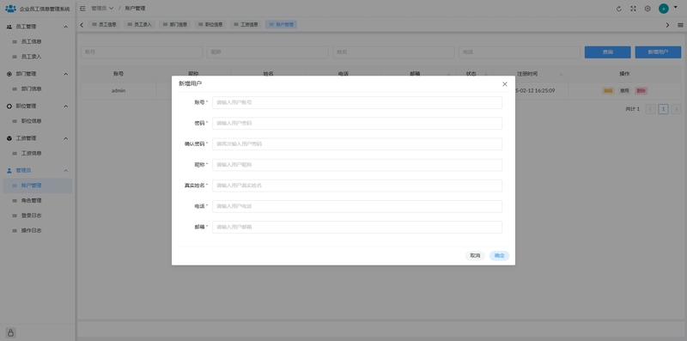This screenshot has width=687, height=341.
Task: Focus the 请输入用户账号 field in dialog
Action: [x=357, y=102]
